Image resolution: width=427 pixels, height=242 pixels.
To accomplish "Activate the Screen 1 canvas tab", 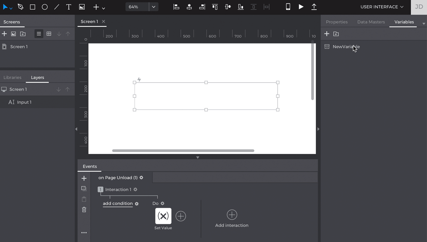I will coord(89,21).
